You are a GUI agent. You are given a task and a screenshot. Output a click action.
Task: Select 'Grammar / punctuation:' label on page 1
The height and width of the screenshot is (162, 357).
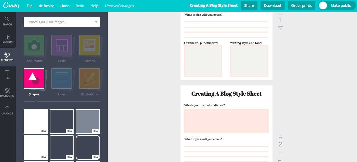point(201,43)
